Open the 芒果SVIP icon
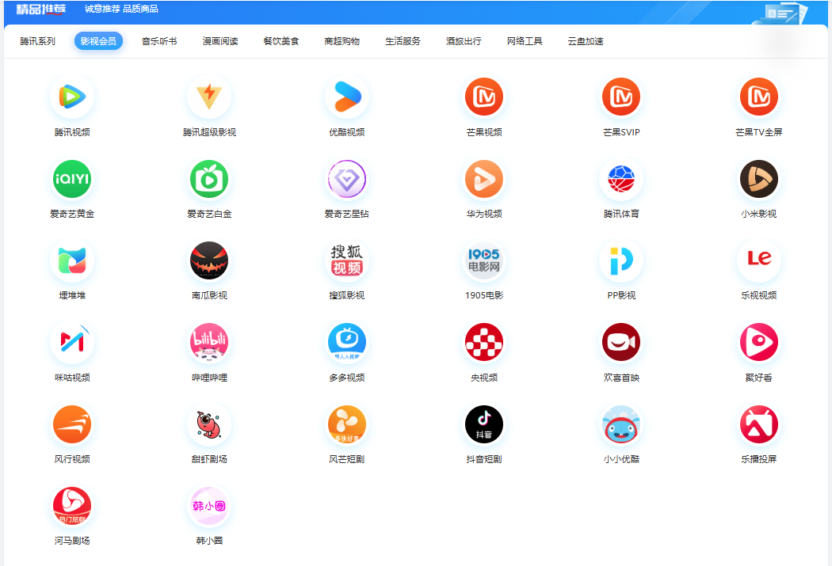 621,97
